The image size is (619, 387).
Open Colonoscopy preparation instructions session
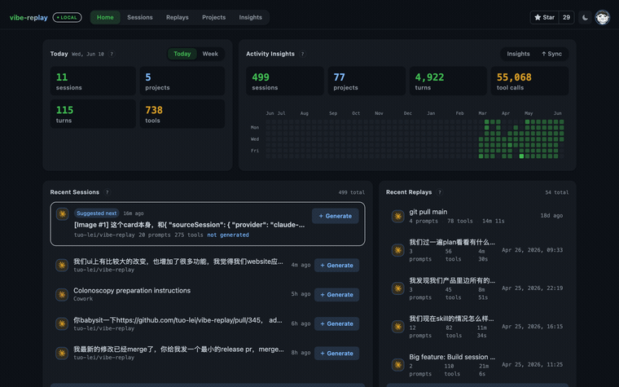pyautogui.click(x=132, y=290)
